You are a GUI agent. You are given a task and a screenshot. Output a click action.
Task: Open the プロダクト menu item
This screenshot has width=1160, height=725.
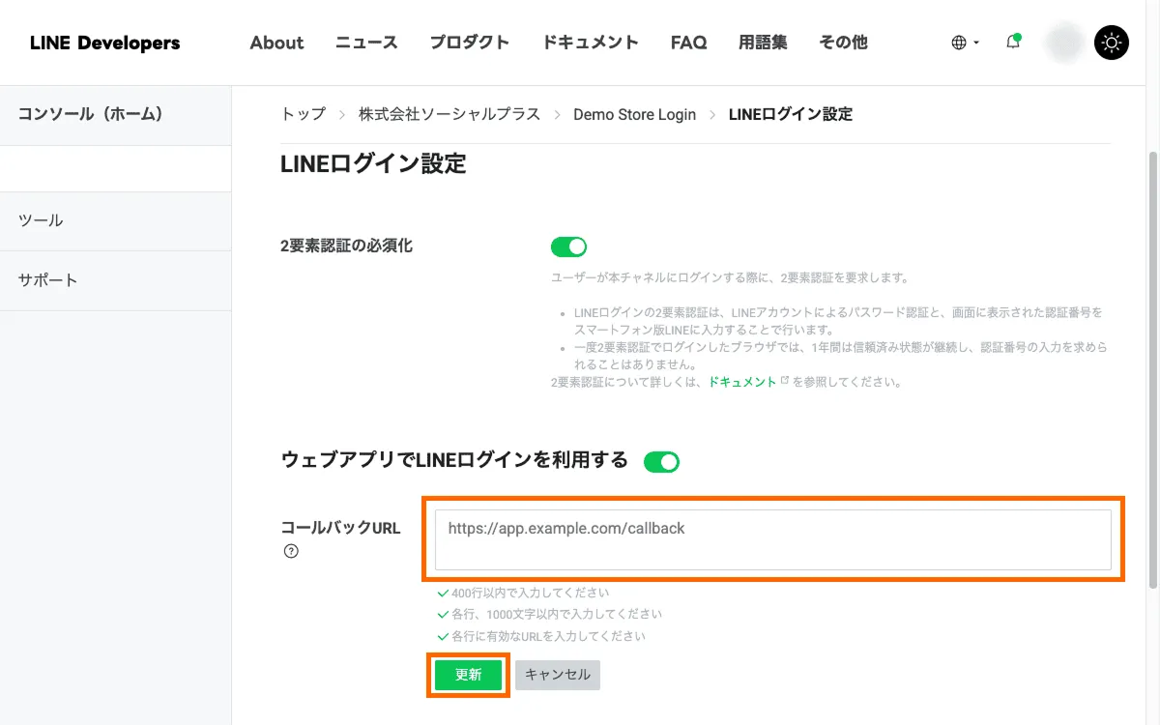point(470,43)
